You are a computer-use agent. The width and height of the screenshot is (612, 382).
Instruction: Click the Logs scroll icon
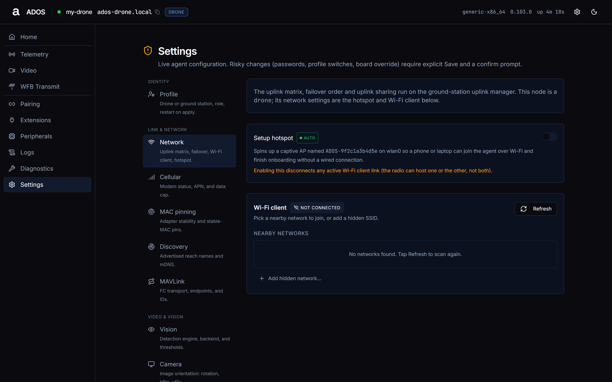[12, 152]
